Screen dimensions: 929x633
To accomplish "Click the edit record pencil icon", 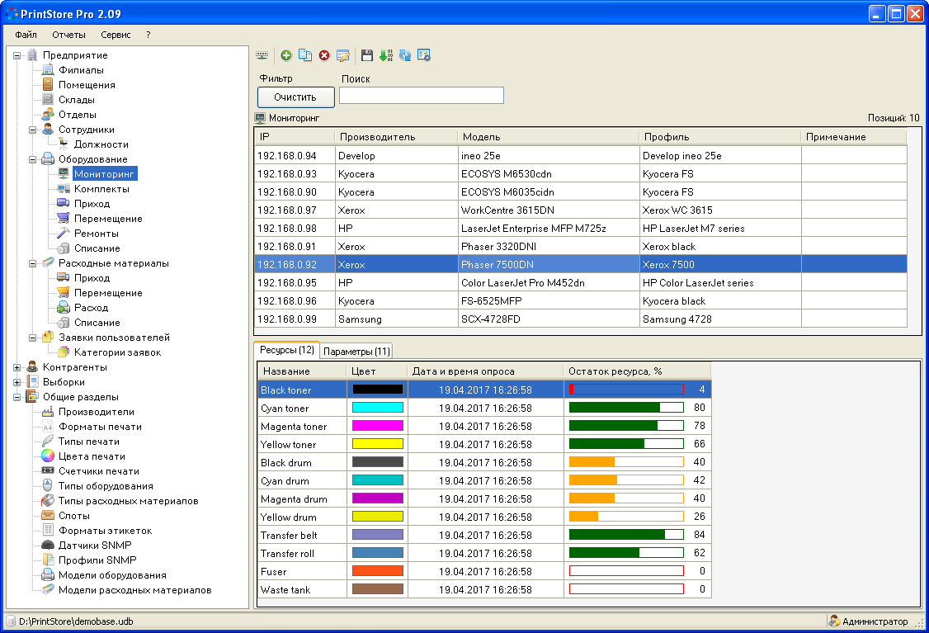I will 343,55.
